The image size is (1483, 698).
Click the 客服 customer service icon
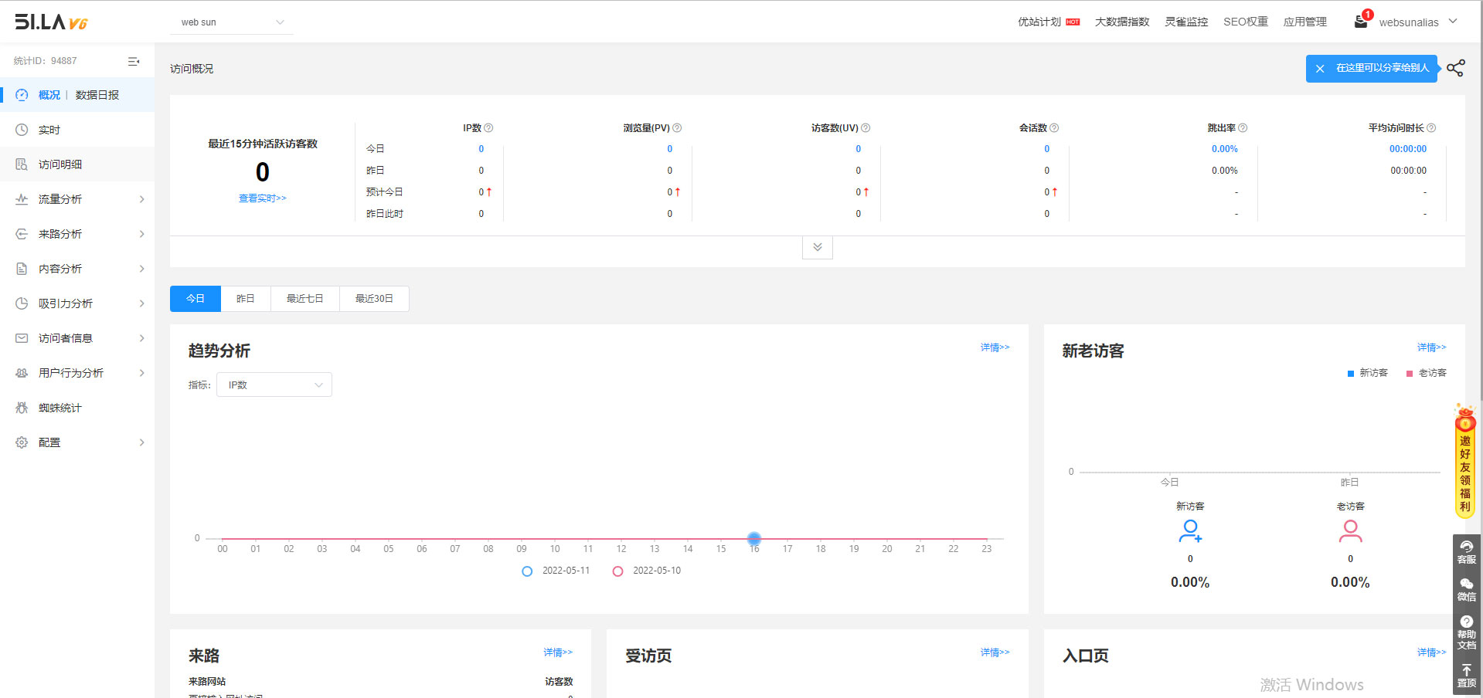[x=1466, y=552]
